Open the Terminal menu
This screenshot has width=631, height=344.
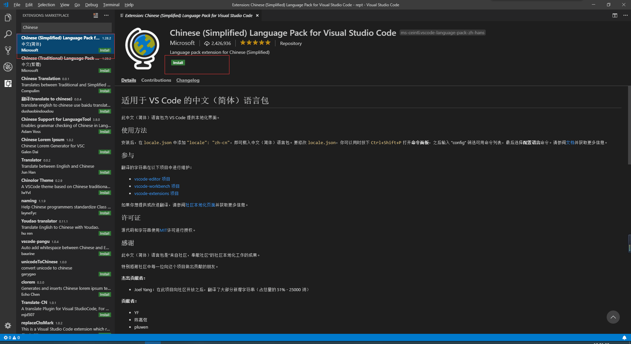111,5
